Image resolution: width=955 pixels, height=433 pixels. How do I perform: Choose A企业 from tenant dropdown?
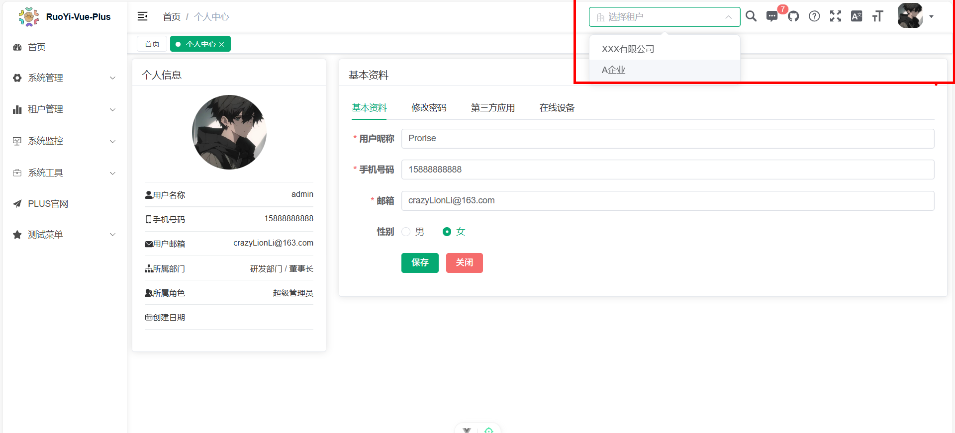(x=614, y=70)
